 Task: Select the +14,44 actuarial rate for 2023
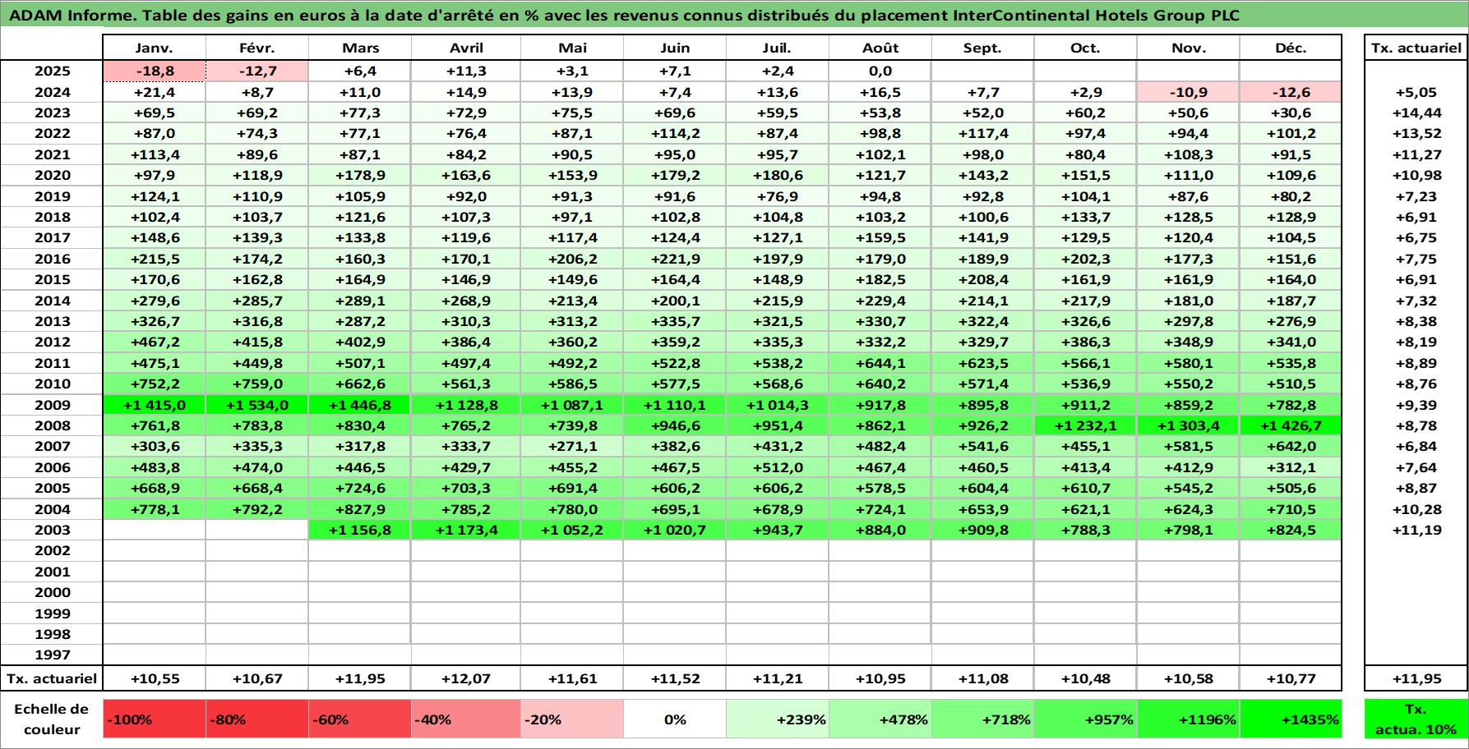pos(1416,113)
